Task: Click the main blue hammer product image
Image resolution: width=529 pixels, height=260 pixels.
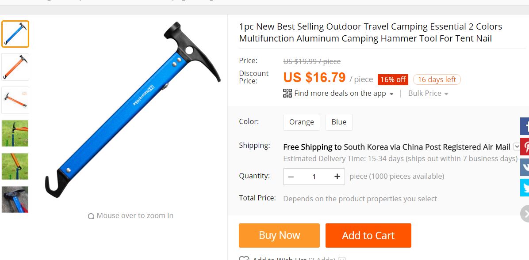Action: tap(133, 110)
